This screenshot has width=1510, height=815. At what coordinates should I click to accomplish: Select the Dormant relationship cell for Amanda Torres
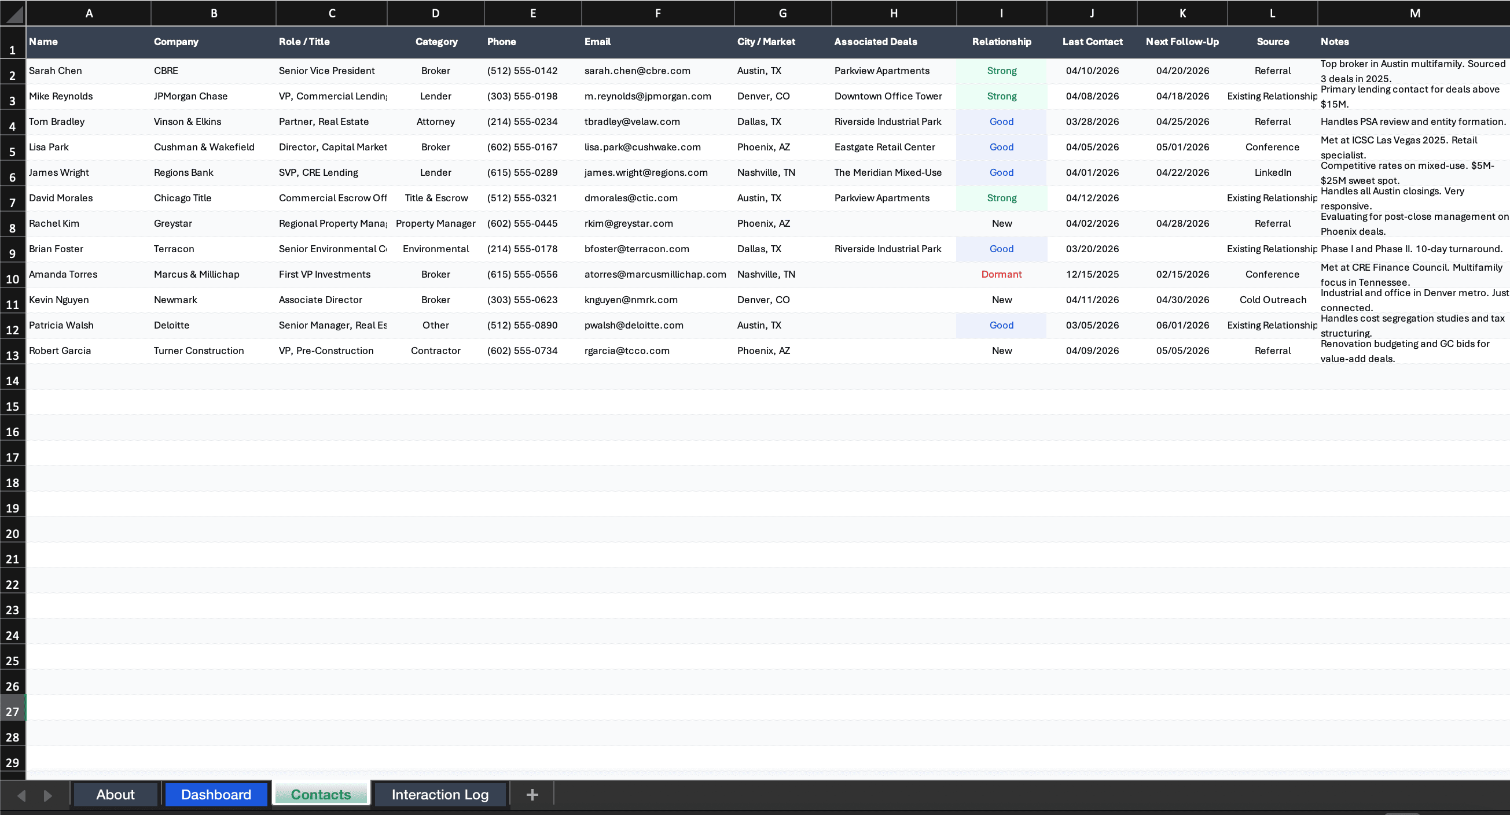pyautogui.click(x=1001, y=274)
